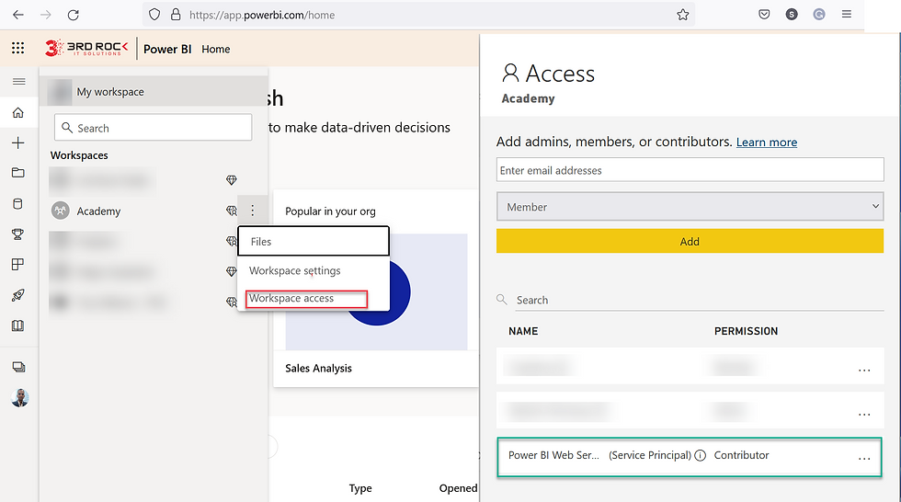
Task: Open the Member role dropdown
Action: pyautogui.click(x=690, y=207)
